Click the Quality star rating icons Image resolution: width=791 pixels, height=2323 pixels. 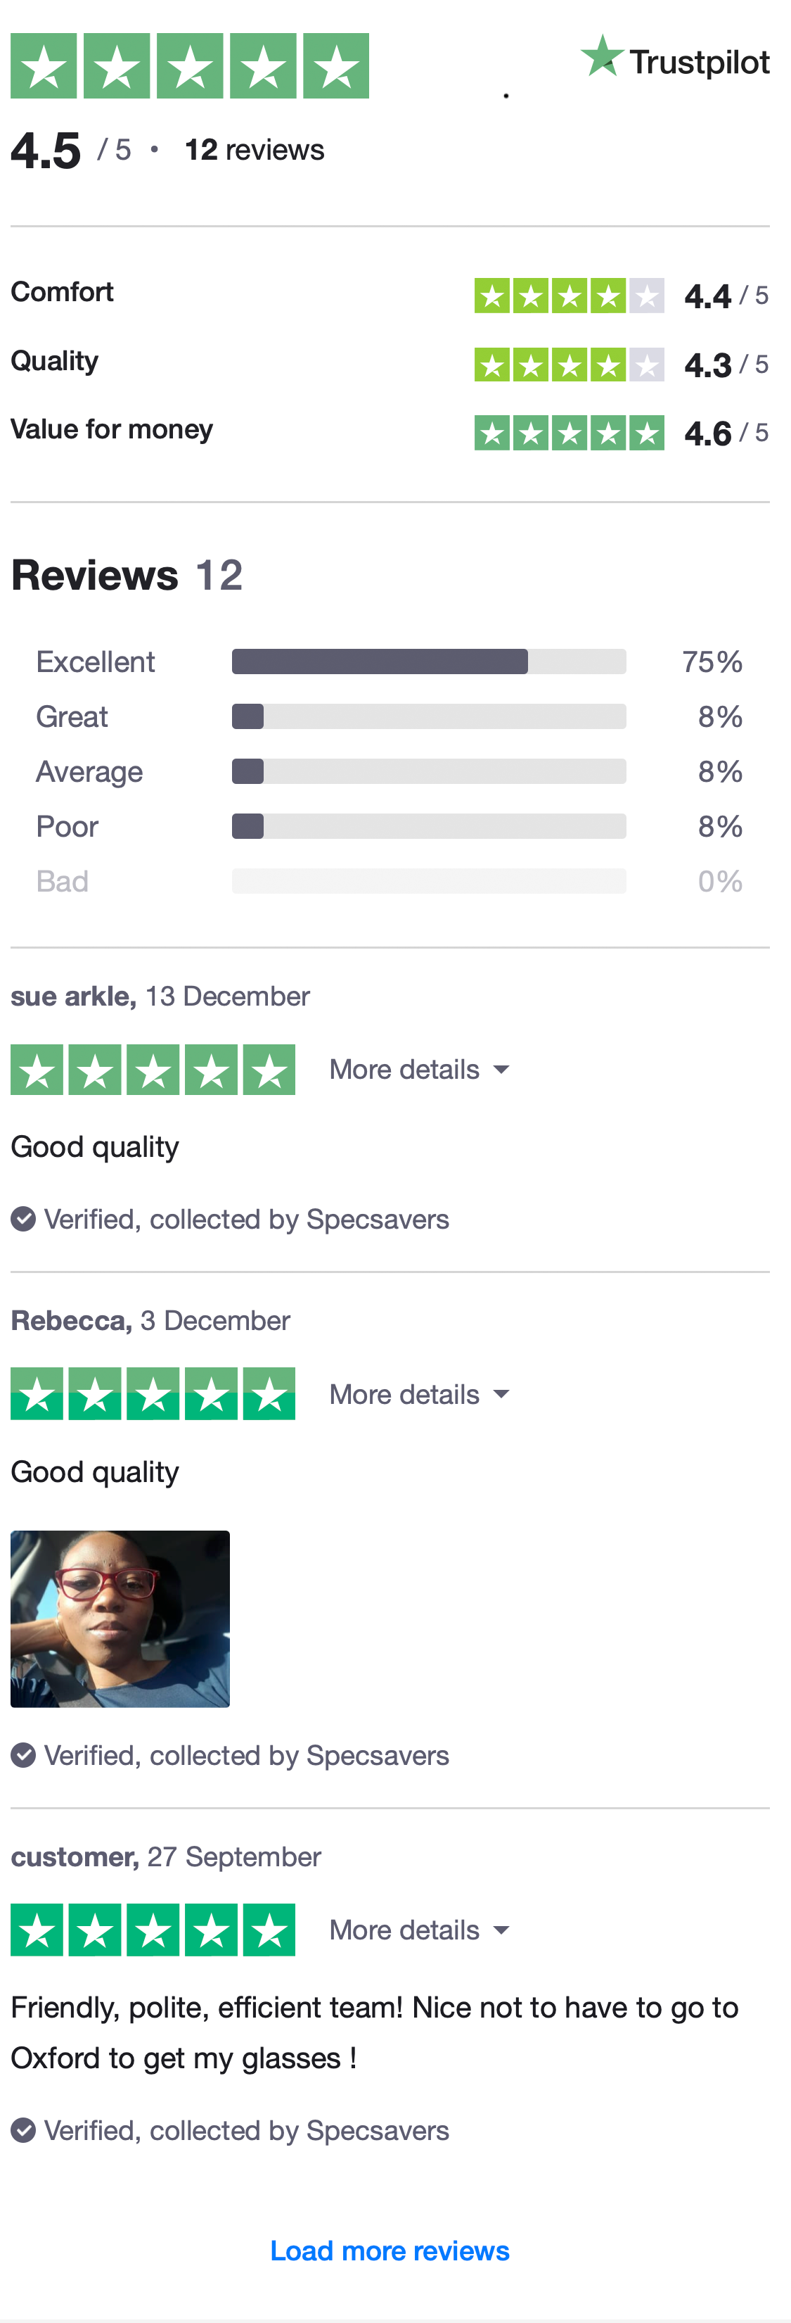[x=569, y=365]
